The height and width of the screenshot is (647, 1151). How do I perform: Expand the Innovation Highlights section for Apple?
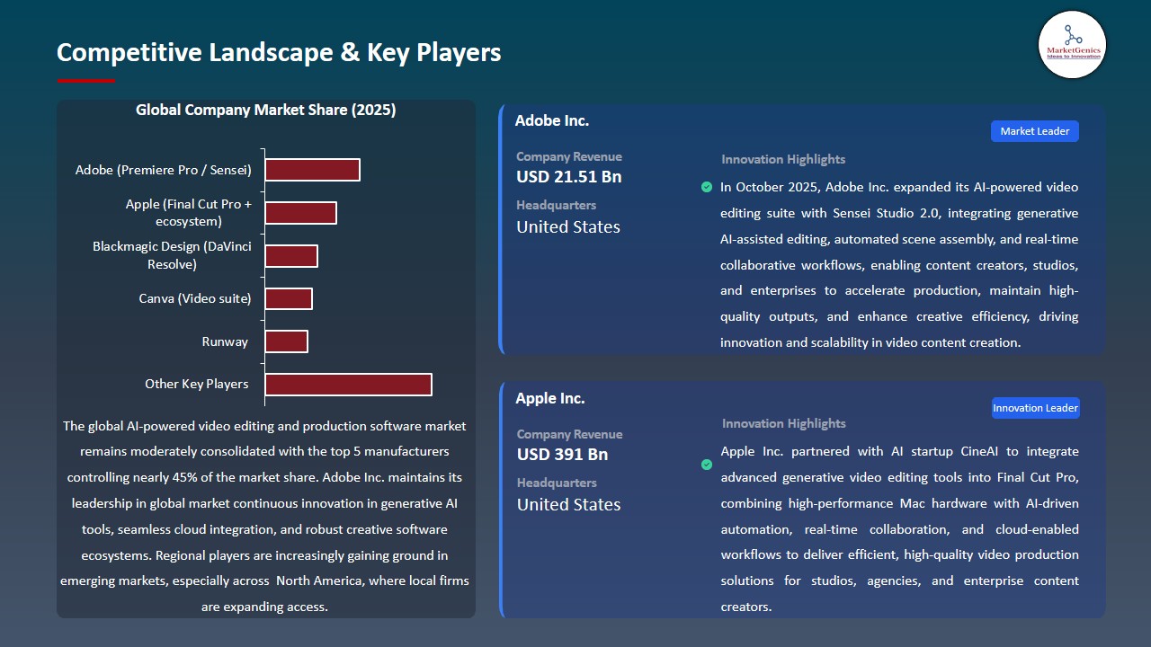[x=783, y=423]
